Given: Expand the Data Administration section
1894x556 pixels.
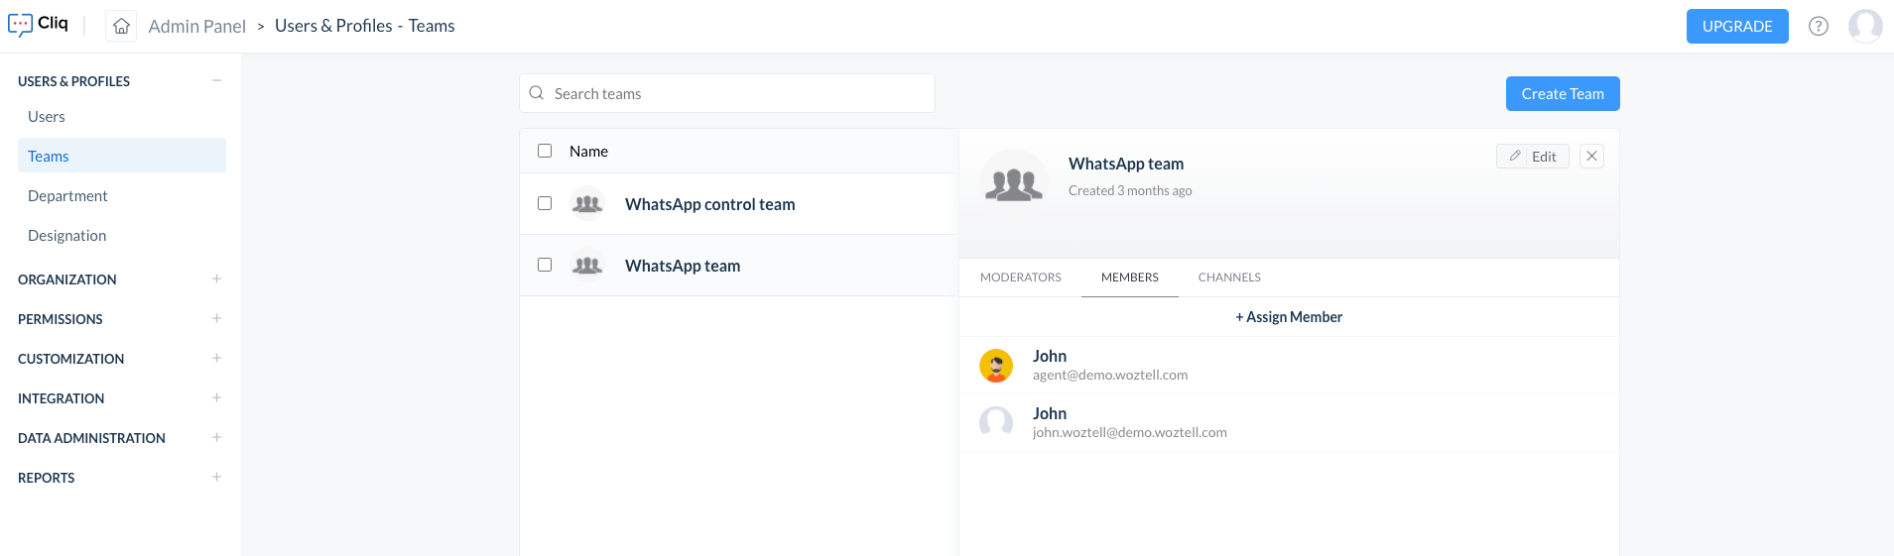Looking at the screenshot, I should click(216, 437).
